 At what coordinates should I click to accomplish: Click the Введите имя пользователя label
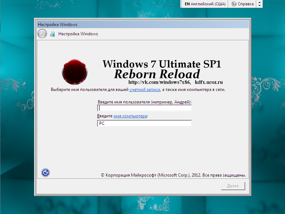144,102
